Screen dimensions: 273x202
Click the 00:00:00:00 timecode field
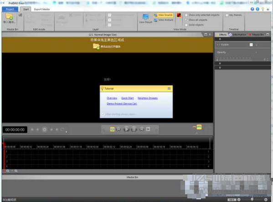point(15,130)
